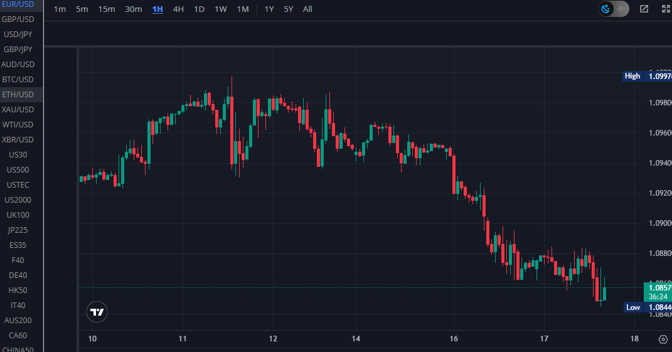Click date 10 on time axis

[x=92, y=339]
